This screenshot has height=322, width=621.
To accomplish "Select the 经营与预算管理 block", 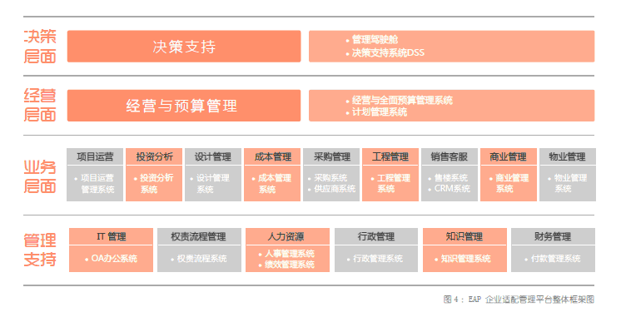I will [x=184, y=106].
